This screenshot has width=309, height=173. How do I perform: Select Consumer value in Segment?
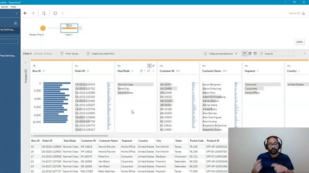(263, 85)
